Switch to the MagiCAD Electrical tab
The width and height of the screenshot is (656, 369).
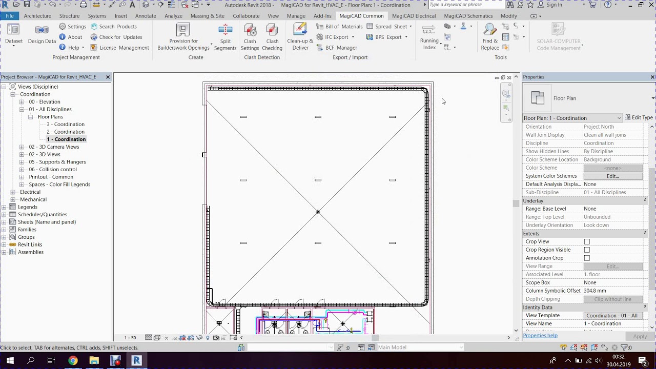[414, 16]
